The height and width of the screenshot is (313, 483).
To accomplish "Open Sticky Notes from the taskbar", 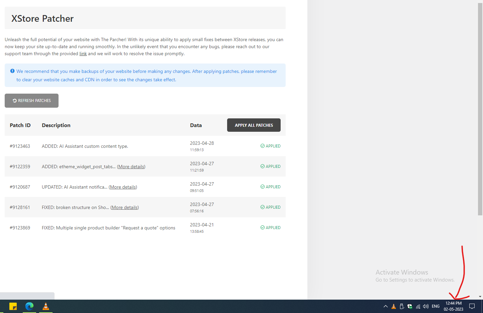I will (13, 306).
